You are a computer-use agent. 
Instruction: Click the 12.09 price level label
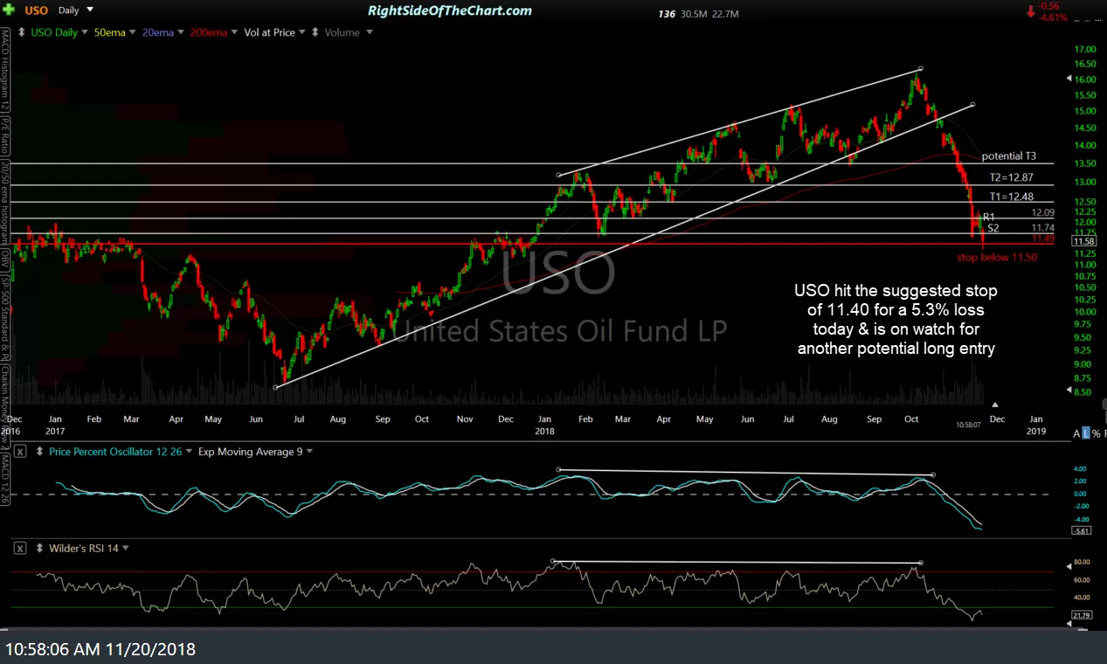point(1042,212)
